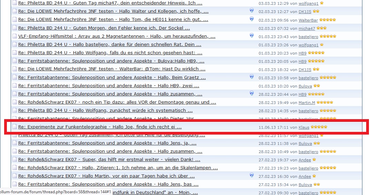This screenshot has width=371, height=195.
Task: Click the document icon beside the Experimente zur Funkentelegraphie post
Action: click(x=14, y=127)
